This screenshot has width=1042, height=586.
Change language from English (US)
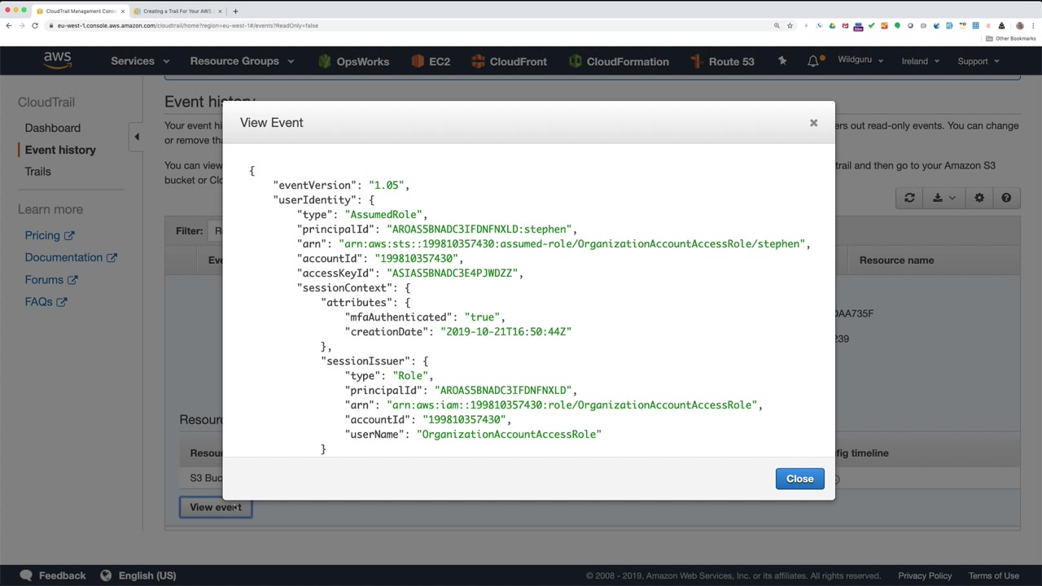point(138,575)
